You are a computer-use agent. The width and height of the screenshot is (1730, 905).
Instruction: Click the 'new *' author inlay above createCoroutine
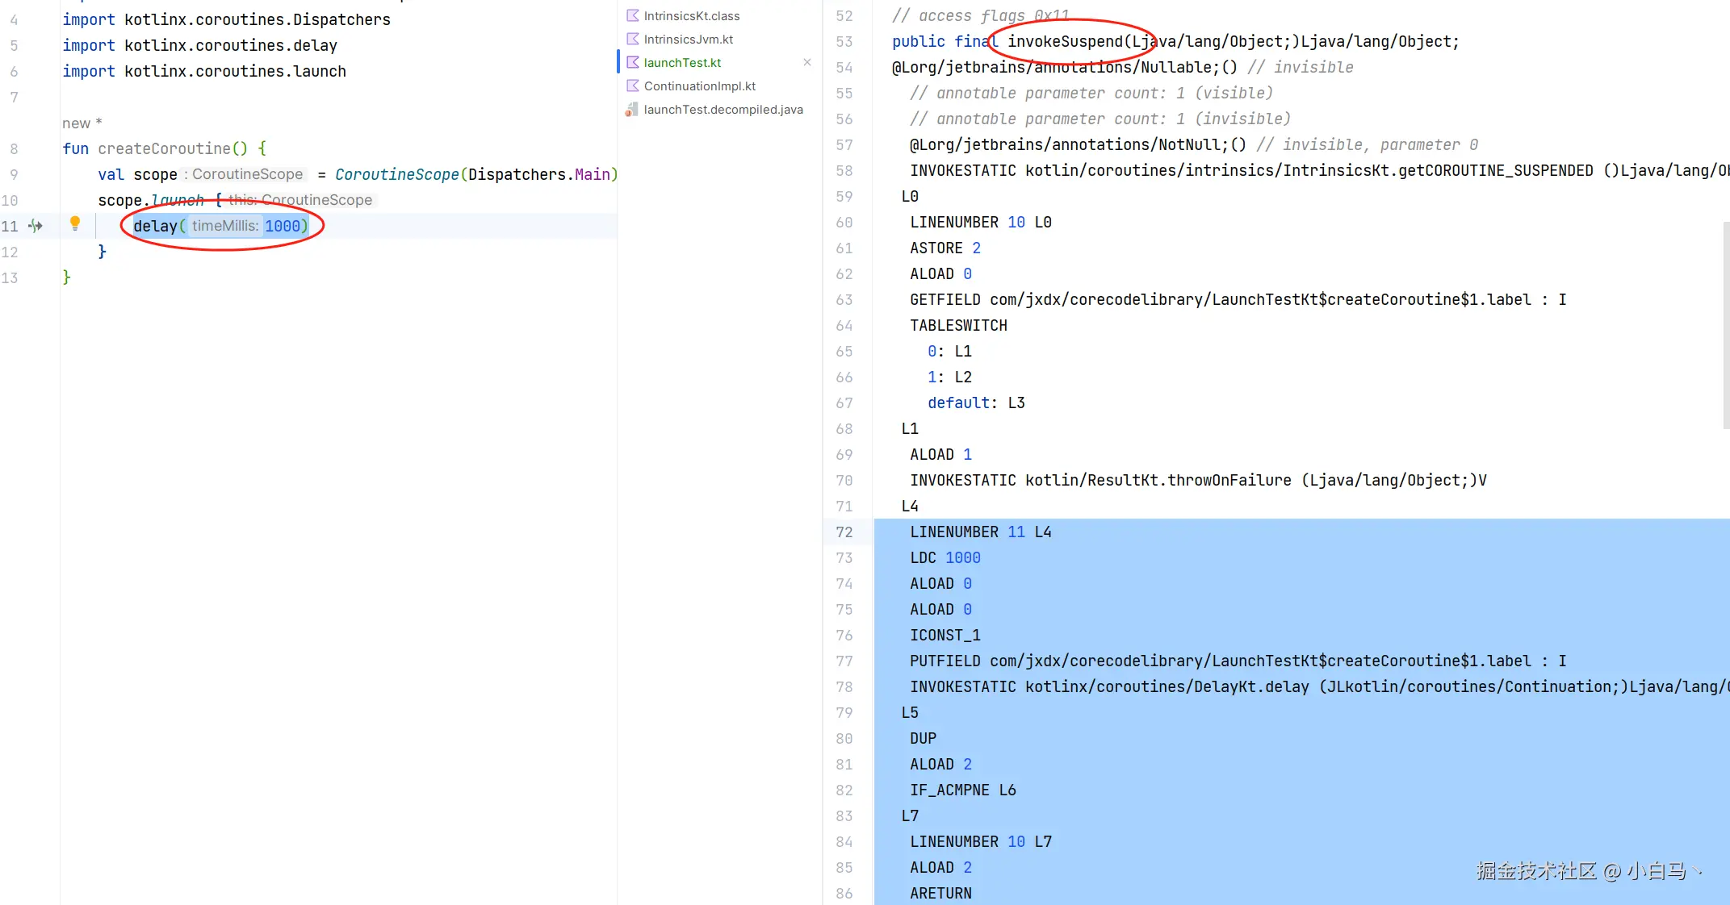point(82,123)
